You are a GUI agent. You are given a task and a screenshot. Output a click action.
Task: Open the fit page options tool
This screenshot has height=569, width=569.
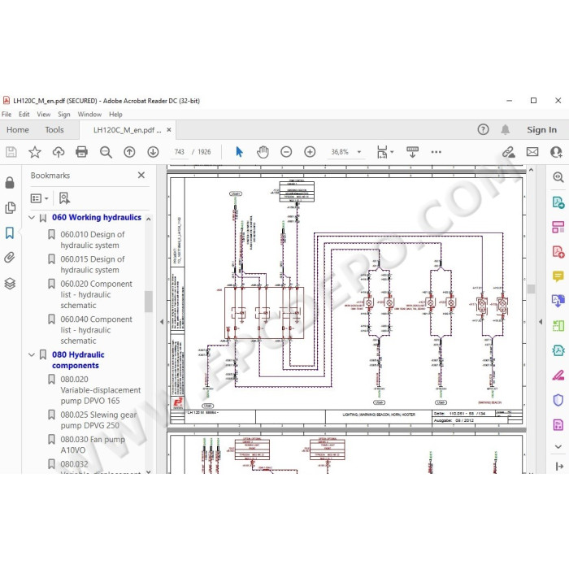(x=384, y=152)
